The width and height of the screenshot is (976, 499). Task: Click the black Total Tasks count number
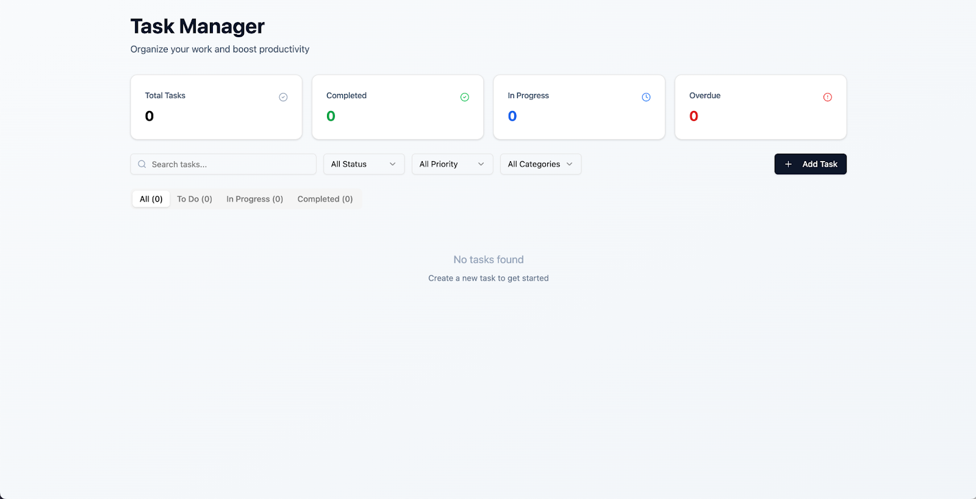coord(149,116)
